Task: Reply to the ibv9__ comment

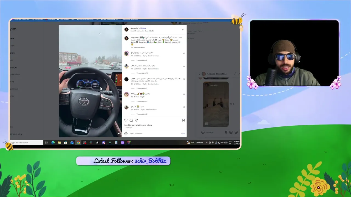Action: click(142, 97)
